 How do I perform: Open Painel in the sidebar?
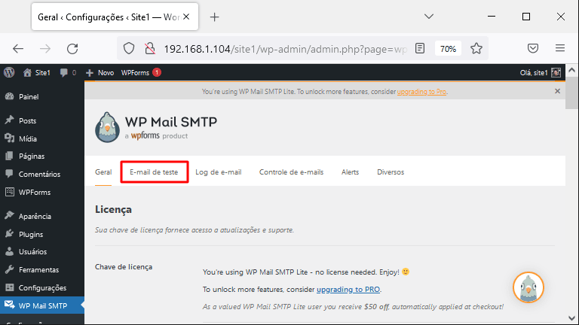click(x=29, y=96)
